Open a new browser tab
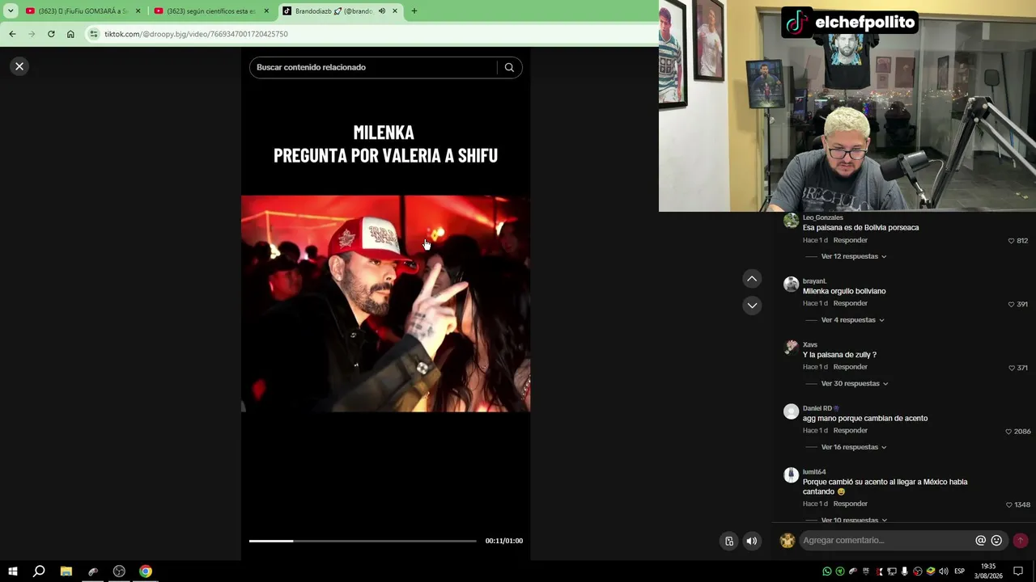This screenshot has height=582, width=1036. pyautogui.click(x=414, y=11)
